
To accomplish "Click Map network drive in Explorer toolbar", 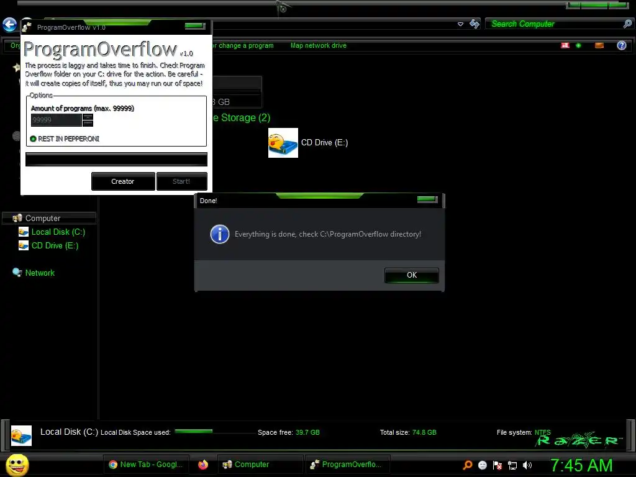I will coord(319,45).
